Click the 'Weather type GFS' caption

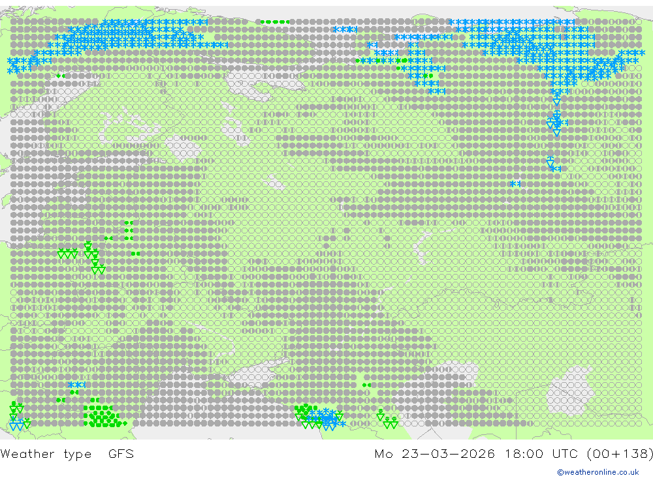(x=67, y=454)
